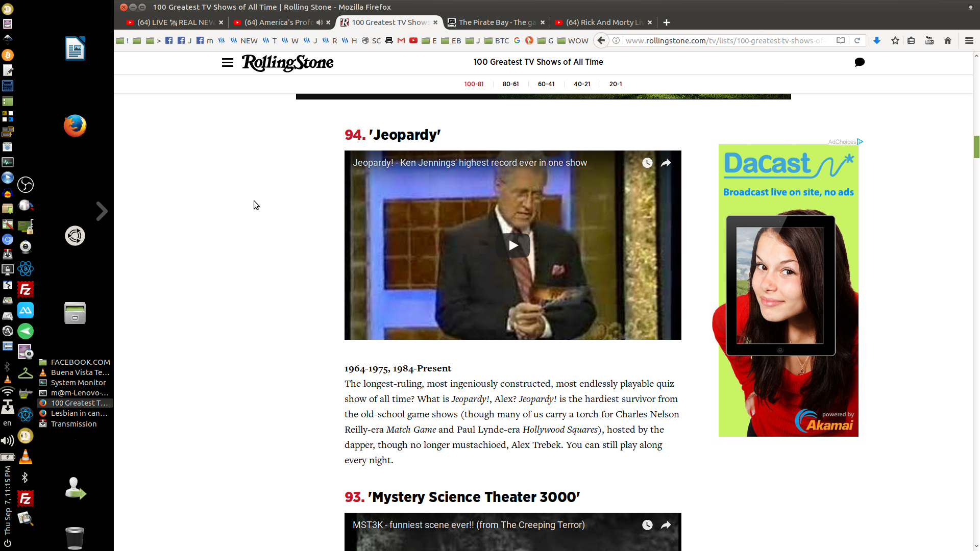Switch to The Pirate Bay tab
The width and height of the screenshot is (980, 551).
[496, 22]
